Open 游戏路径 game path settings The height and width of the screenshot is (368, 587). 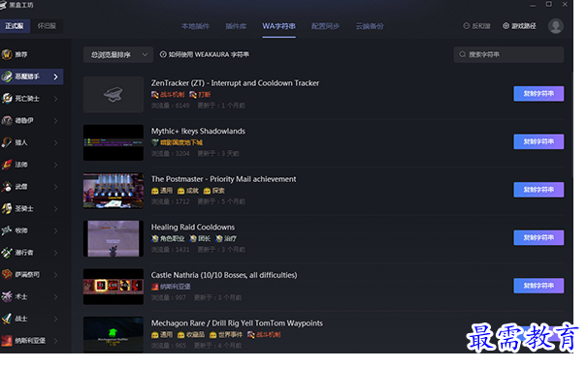tap(519, 26)
